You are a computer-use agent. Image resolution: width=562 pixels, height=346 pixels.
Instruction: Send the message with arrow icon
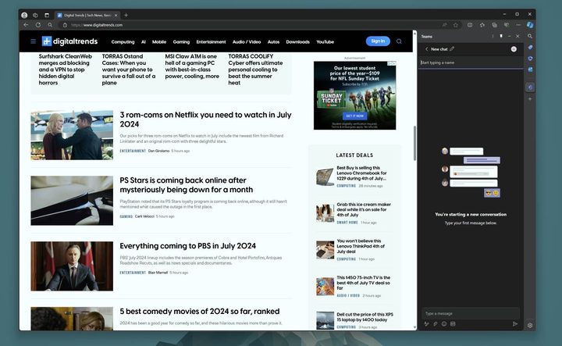515,324
